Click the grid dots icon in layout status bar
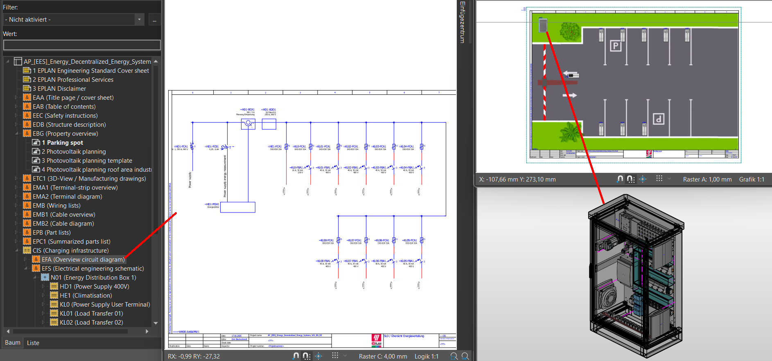This screenshot has height=361, width=772. (659, 179)
